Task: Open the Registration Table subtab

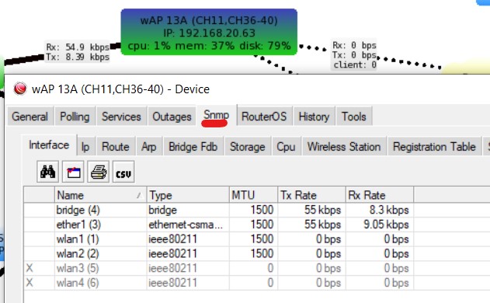Action: [434, 146]
